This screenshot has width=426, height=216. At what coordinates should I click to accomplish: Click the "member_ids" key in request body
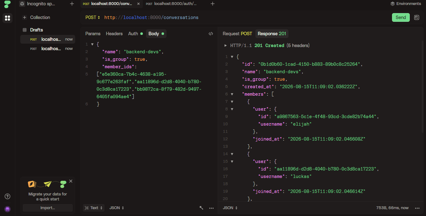[118, 67]
